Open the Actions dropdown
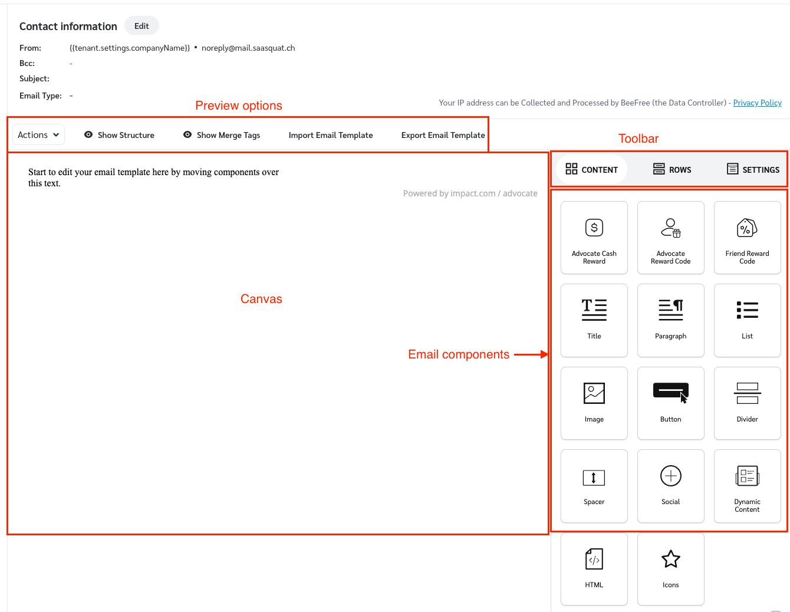790x612 pixels. [x=38, y=135]
